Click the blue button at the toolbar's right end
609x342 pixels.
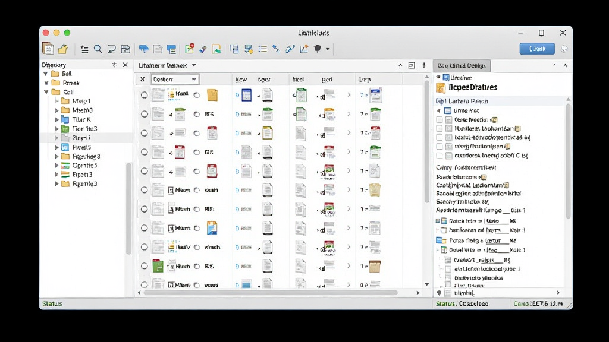[537, 49]
